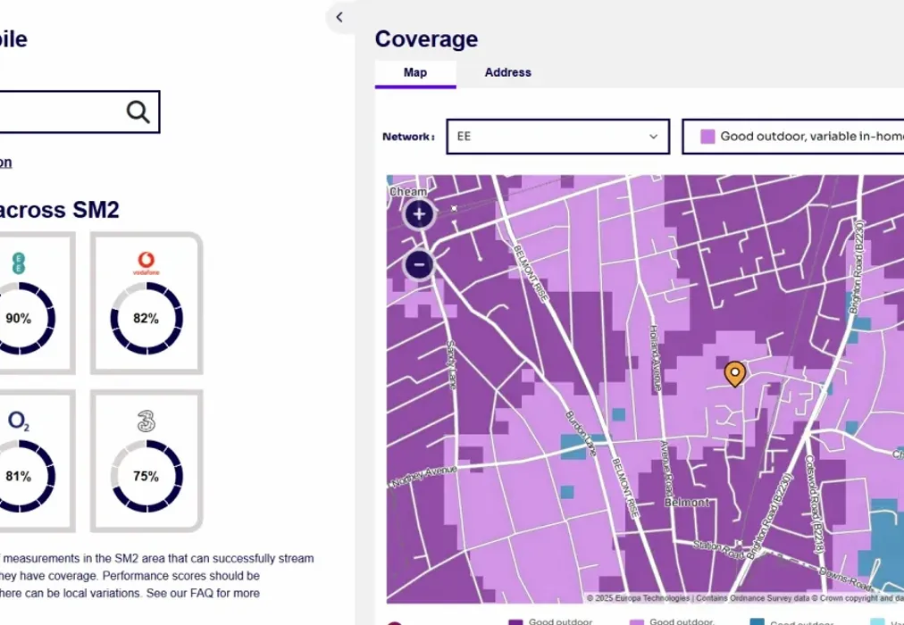Image resolution: width=904 pixels, height=625 pixels.
Task: Click the Three 75% performance ring
Action: tap(146, 476)
